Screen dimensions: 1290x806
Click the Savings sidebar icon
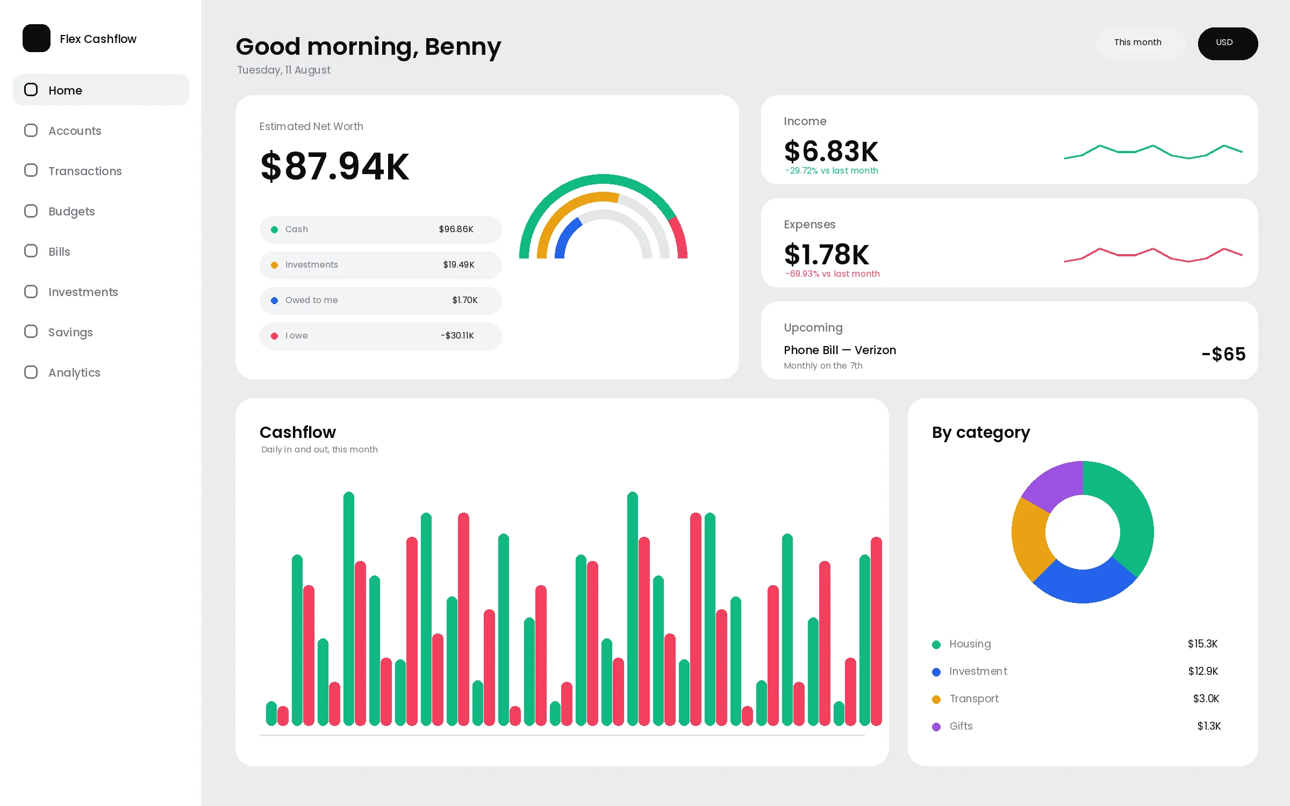click(x=31, y=332)
